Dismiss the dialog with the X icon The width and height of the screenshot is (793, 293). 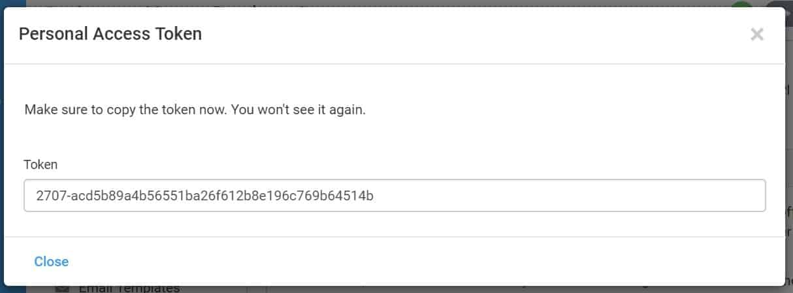point(757,35)
